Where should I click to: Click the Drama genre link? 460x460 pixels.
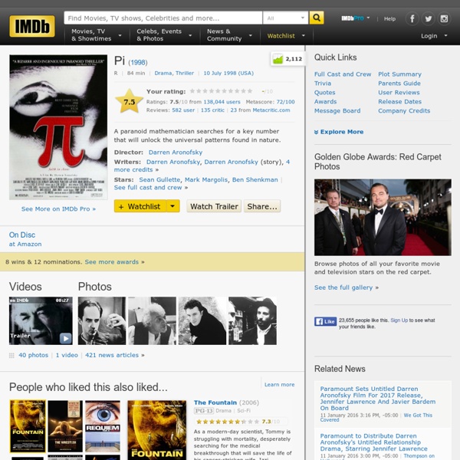[x=163, y=73]
